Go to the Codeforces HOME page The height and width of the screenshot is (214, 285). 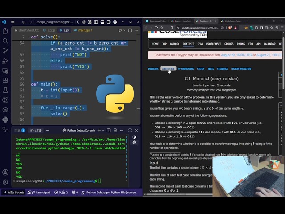(155, 44)
